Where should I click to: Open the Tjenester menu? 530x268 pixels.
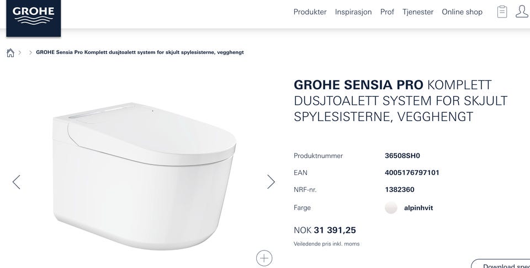[x=418, y=12]
